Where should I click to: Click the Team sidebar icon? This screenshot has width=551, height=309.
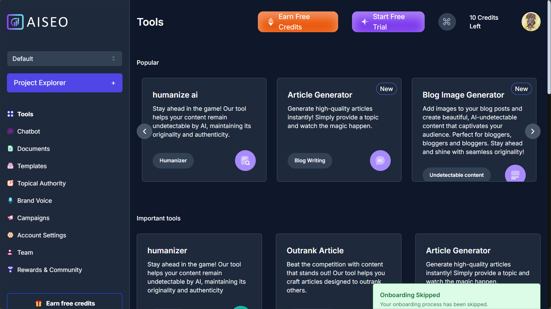10,252
